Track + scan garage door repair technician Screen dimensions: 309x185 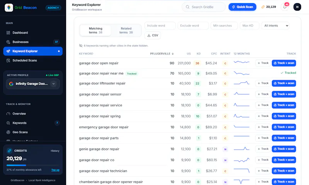[284, 171]
